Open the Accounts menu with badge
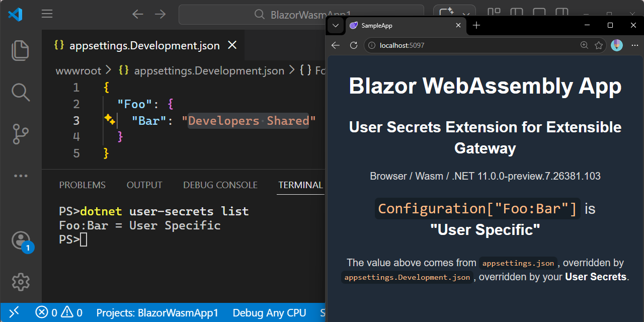The height and width of the screenshot is (322, 644). click(21, 241)
